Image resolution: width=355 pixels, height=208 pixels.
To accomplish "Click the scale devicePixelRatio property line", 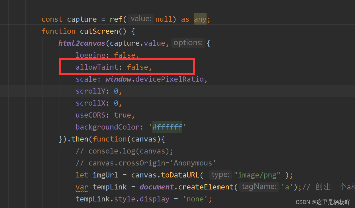I will click(x=141, y=79).
